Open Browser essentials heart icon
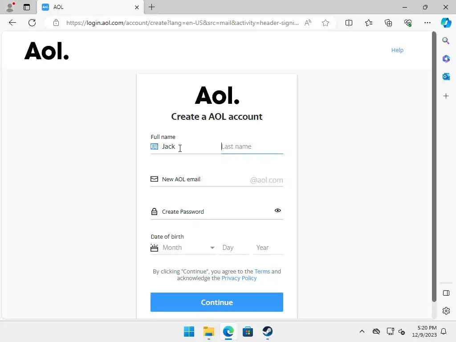Screen dimensions: 456x342 [x=408, y=23]
